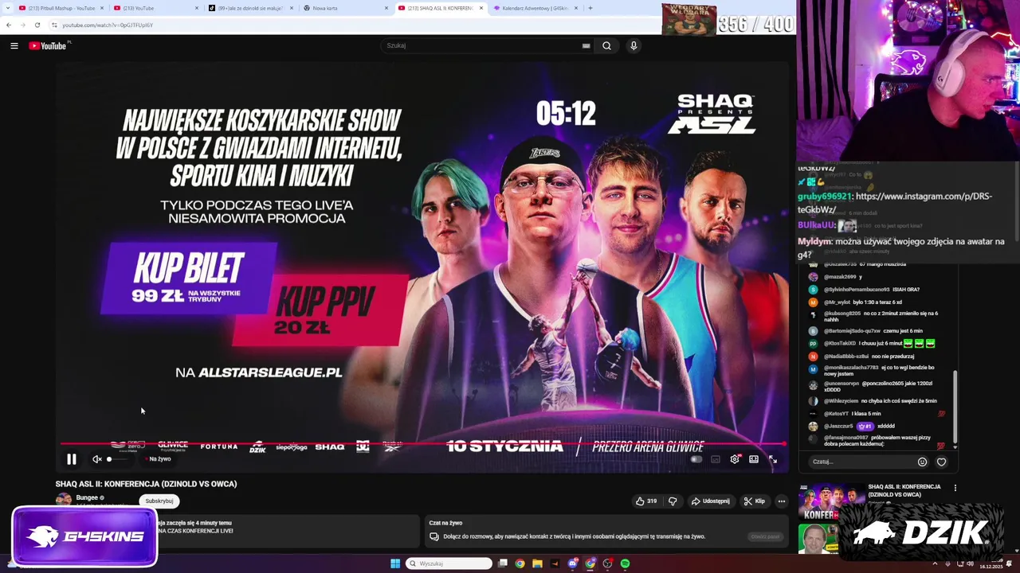
Task: Open more actions three-dot menu
Action: point(782,501)
